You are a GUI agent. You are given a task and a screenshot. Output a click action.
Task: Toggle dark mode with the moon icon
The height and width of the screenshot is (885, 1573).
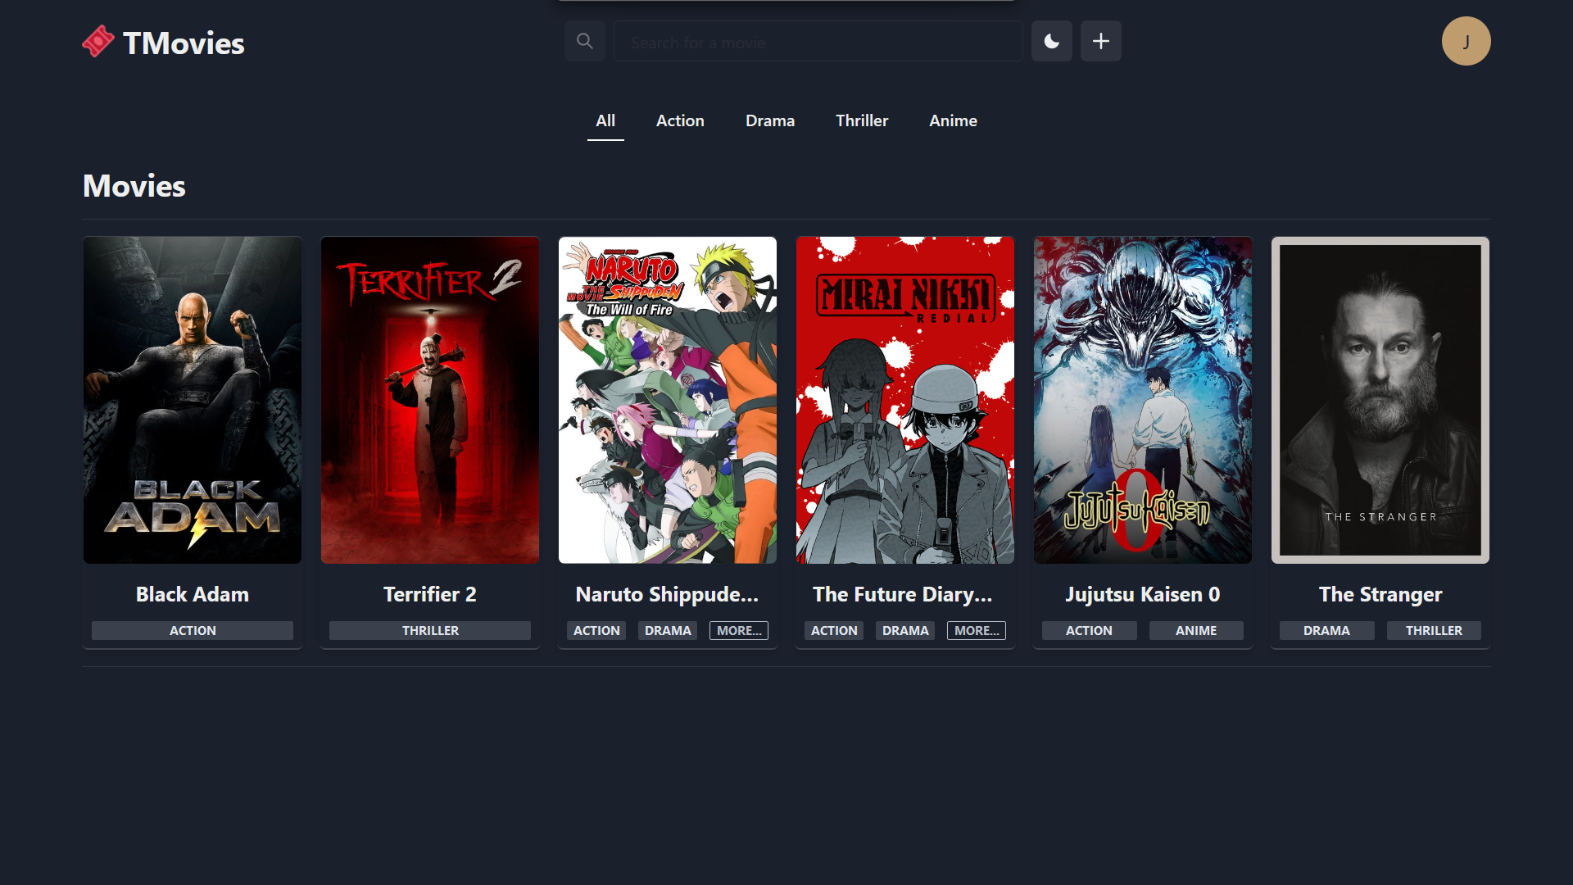coord(1052,41)
